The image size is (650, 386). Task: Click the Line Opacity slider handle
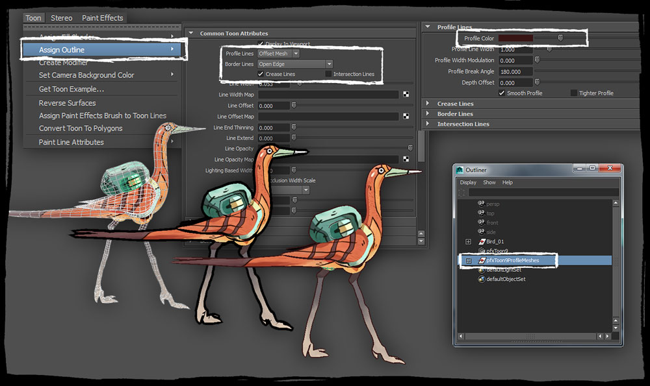pos(410,148)
